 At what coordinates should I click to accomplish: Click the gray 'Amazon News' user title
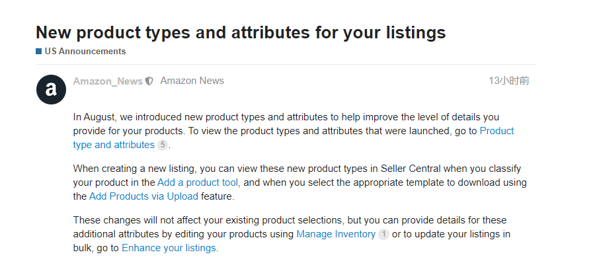[x=192, y=81]
